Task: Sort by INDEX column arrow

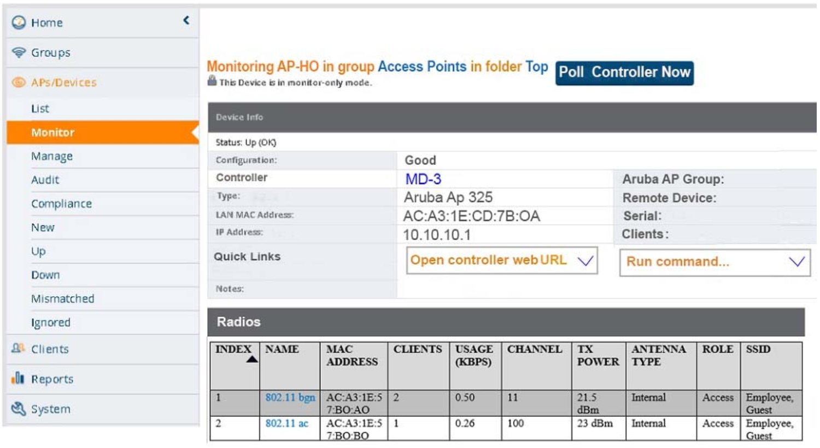Action: 251,359
